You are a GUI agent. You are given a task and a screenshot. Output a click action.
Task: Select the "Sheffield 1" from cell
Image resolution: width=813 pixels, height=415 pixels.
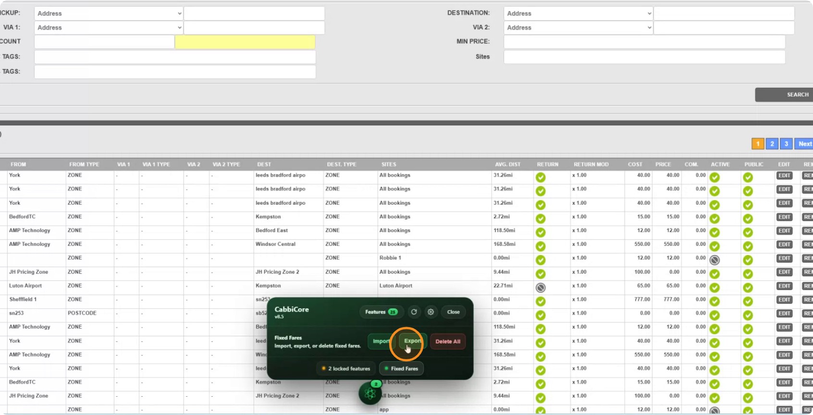tap(23, 299)
